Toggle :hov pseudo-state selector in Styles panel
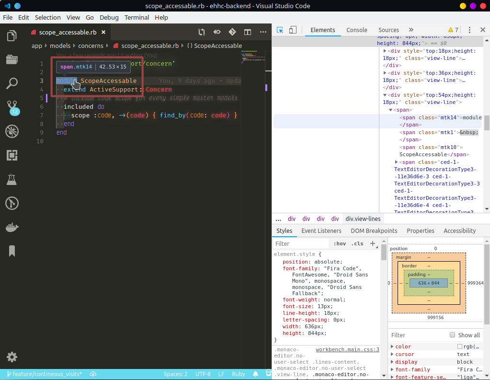 coord(340,243)
